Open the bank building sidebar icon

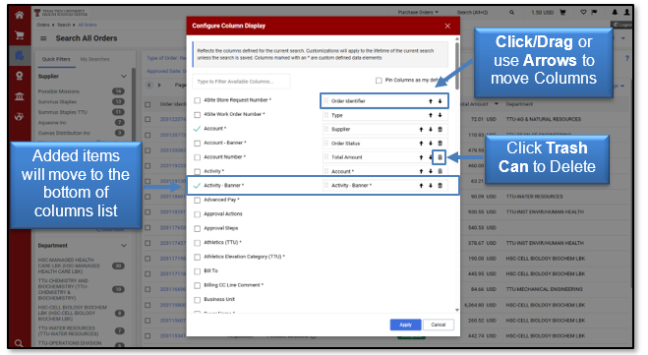coord(19,96)
